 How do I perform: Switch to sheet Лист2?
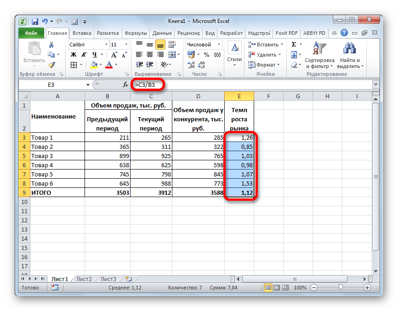(84, 279)
